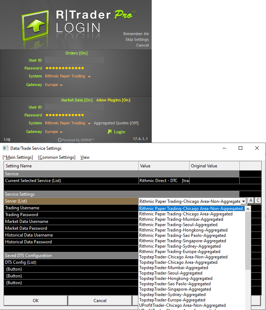Select TopstepTrader-Seoul-Aggregated

pos(192,273)
